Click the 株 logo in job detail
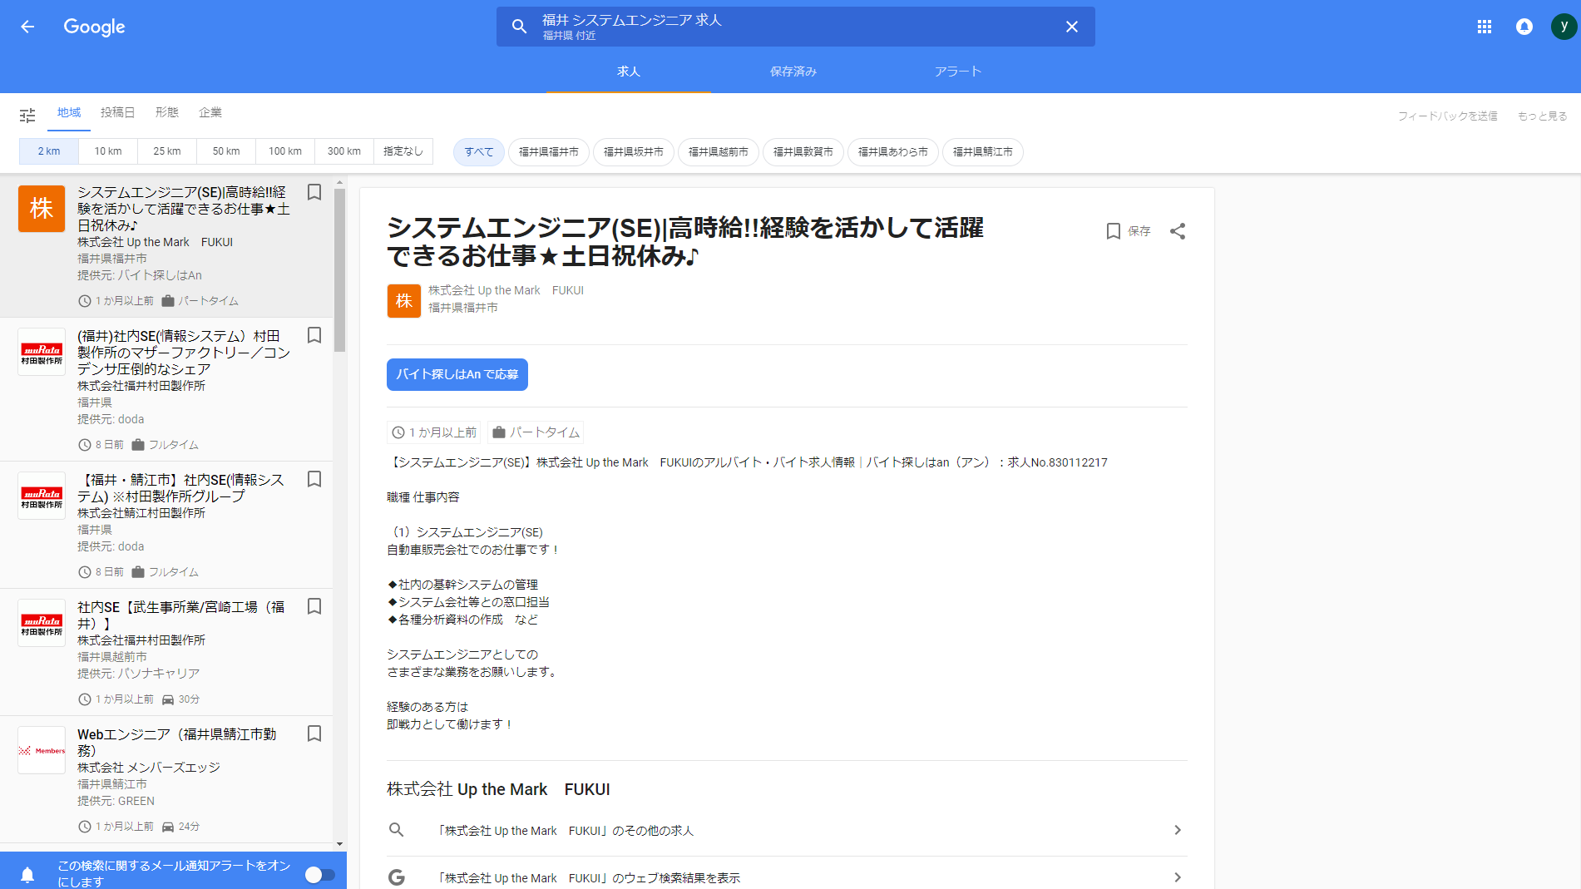The image size is (1581, 889). pos(403,300)
